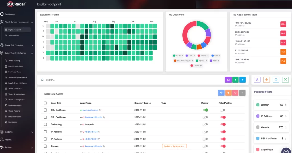Click the grey double-arrow more button
The image size is (292, 153).
click(242, 93)
